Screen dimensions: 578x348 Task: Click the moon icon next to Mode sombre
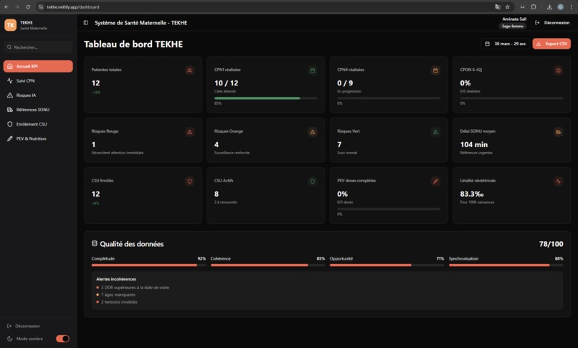click(10, 339)
